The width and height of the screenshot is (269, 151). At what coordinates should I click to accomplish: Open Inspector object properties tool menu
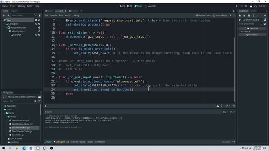pyautogui.click(x=265, y=24)
